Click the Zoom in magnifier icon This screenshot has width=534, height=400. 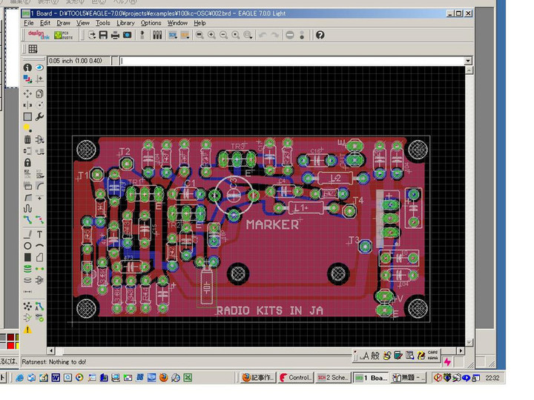tap(211, 35)
